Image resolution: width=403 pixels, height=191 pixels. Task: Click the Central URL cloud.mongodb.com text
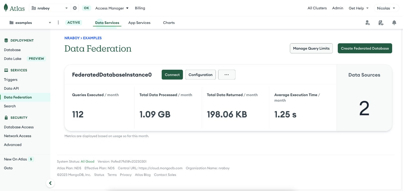[x=160, y=168]
